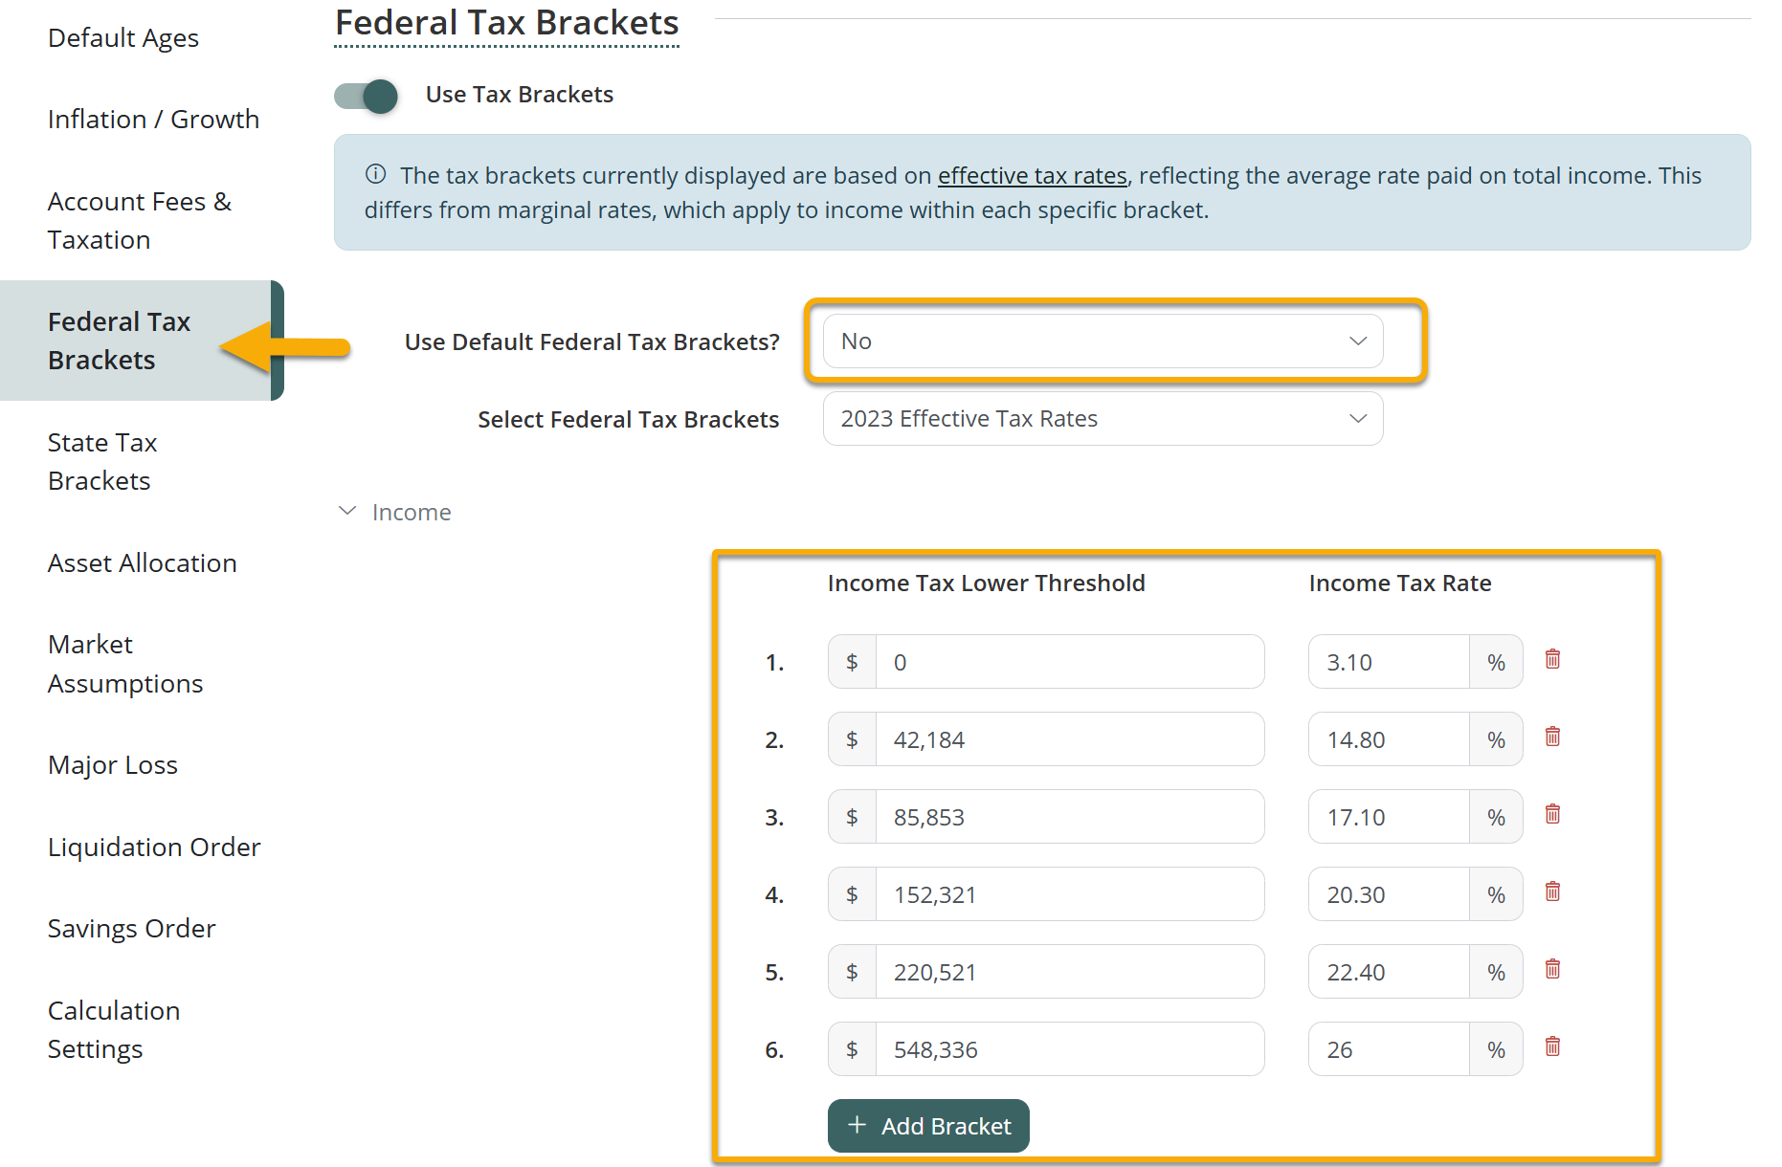Viewport: 1782px width, 1167px height.
Task: Follow the effective tax rates link
Action: pyautogui.click(x=1032, y=176)
